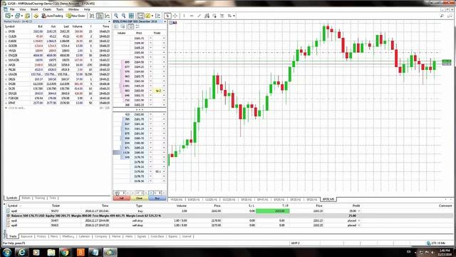Select EP26 row in Market Watch
The height and width of the screenshot is (257, 456).
point(57,31)
